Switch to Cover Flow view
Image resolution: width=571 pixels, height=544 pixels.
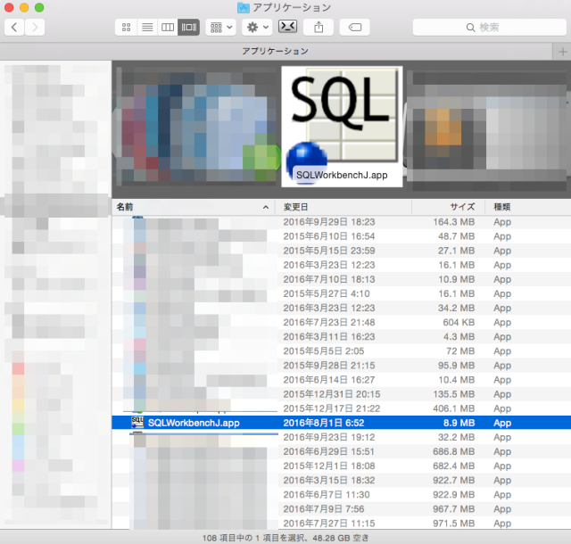tap(188, 28)
